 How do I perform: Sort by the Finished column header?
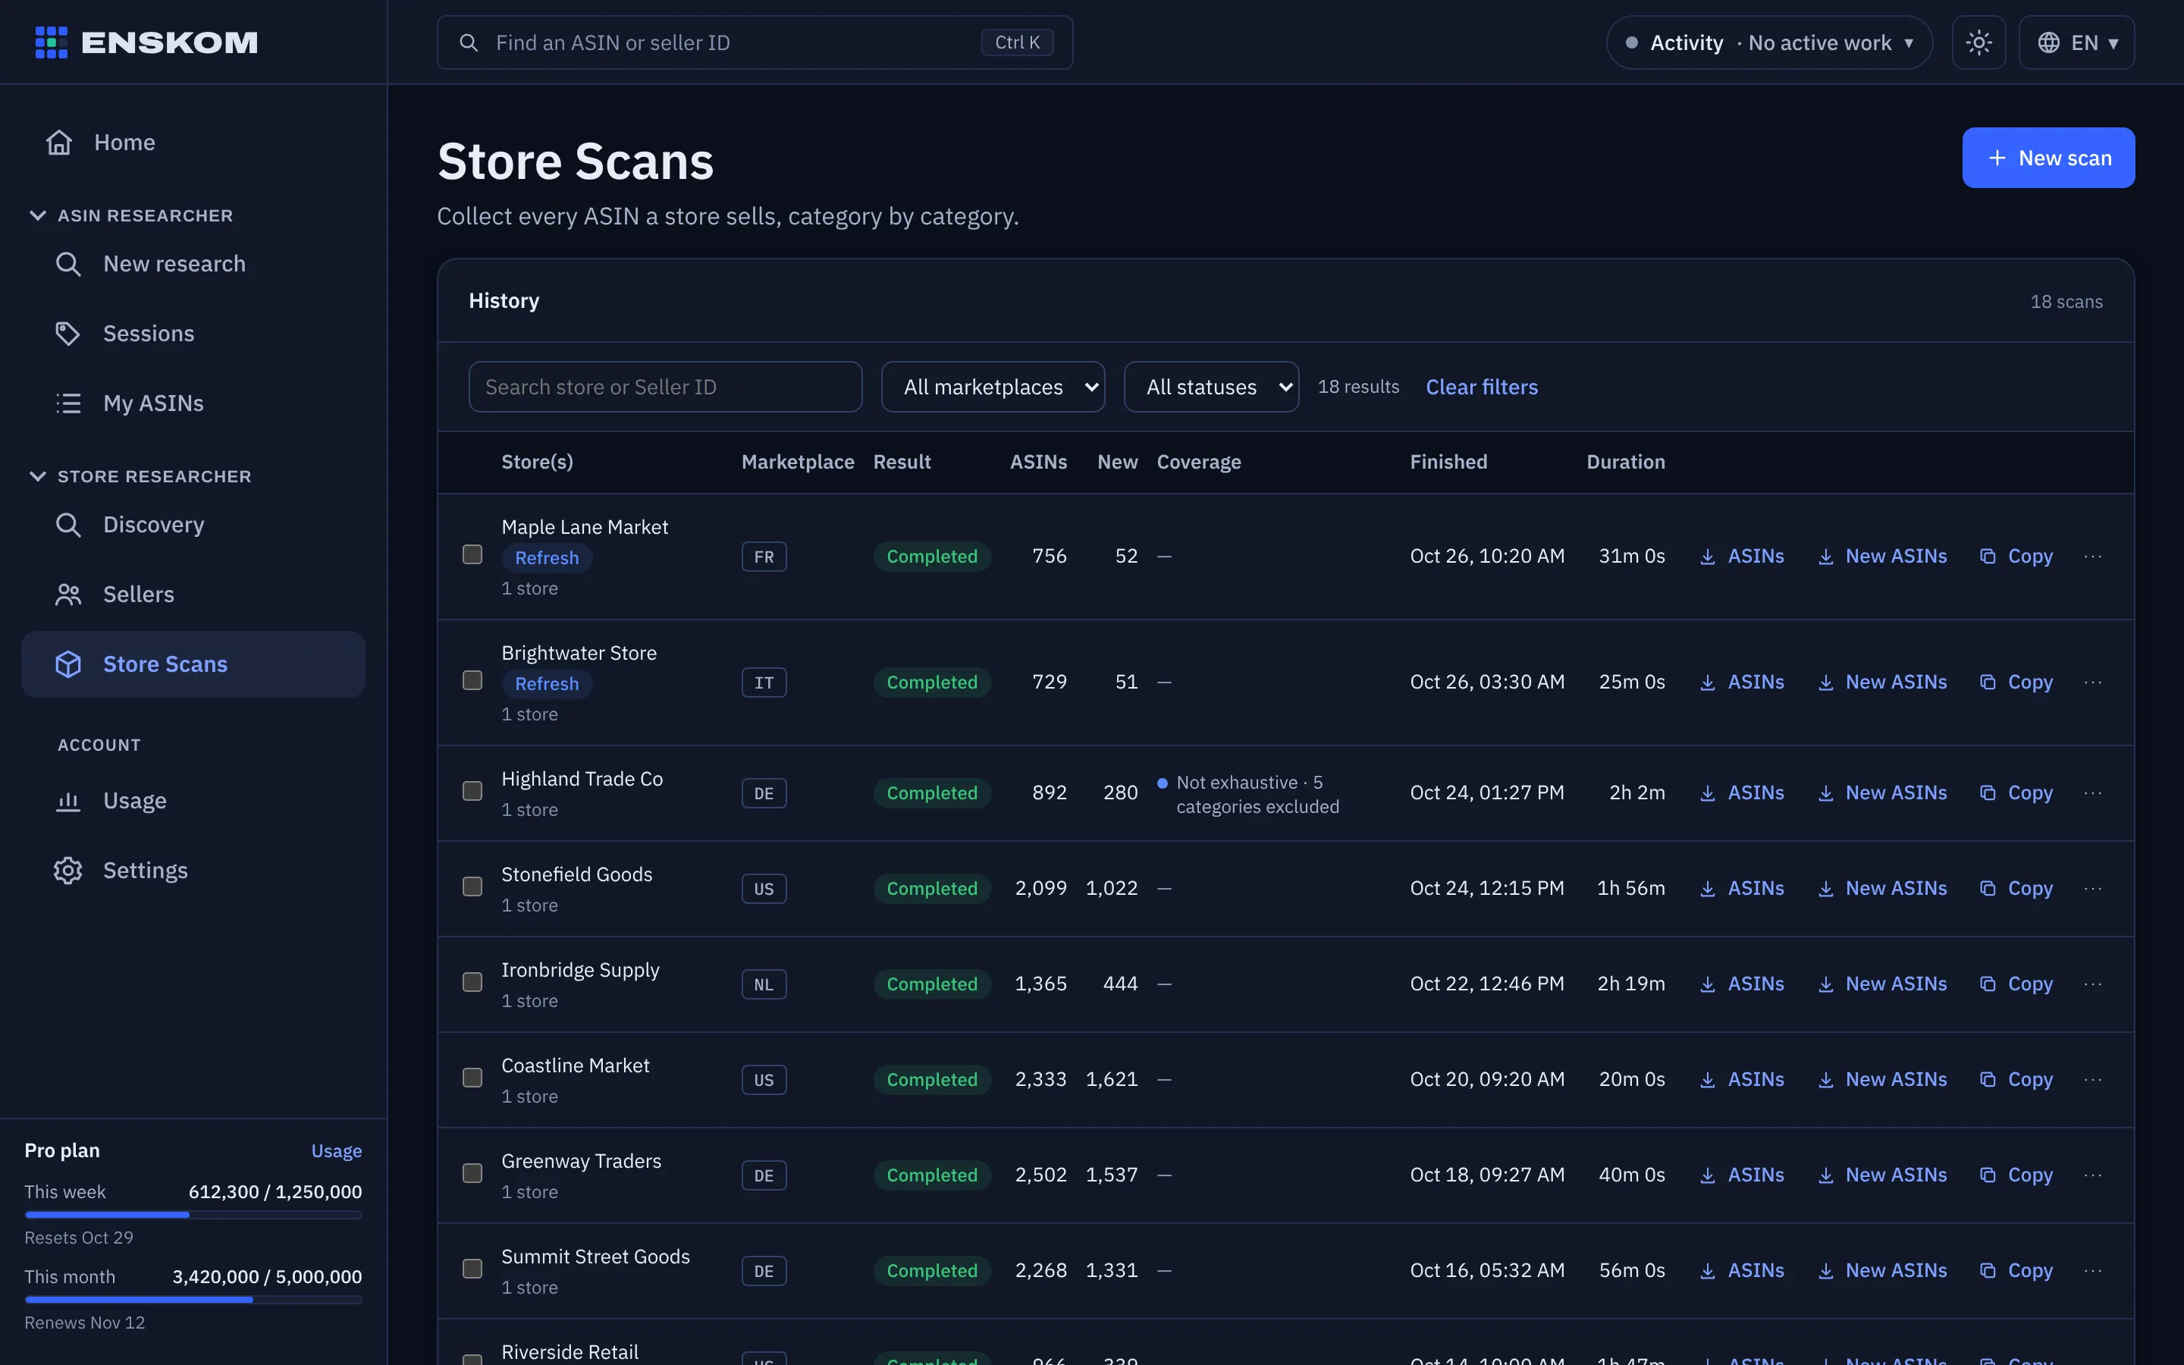[x=1448, y=463]
